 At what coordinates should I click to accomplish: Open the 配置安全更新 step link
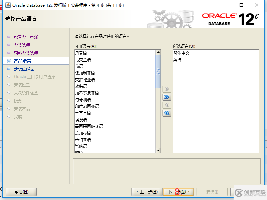point(26,37)
